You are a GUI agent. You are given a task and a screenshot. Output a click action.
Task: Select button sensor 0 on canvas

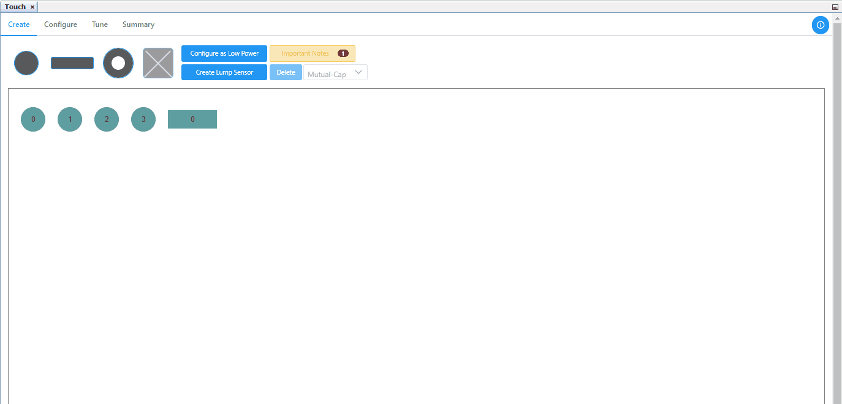(x=33, y=119)
